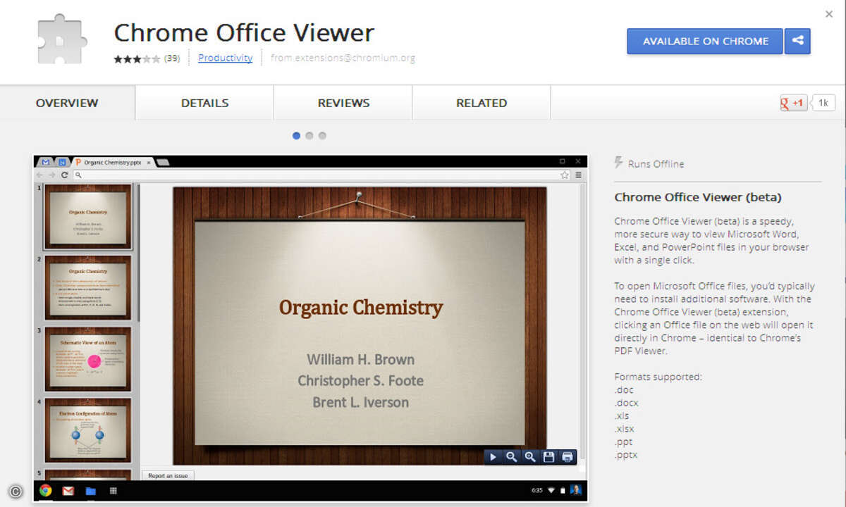
Task: Select slide 4 thumbnail, Electron Configuration of Atoms
Action: 87,430
